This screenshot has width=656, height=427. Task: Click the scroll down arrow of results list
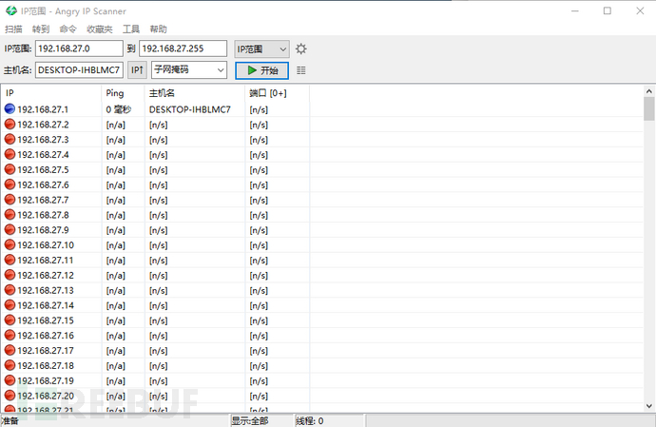click(x=649, y=406)
